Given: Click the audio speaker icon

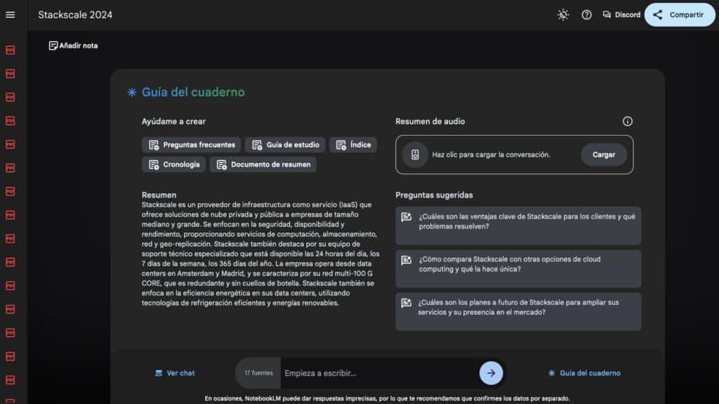Looking at the screenshot, I should click(415, 155).
